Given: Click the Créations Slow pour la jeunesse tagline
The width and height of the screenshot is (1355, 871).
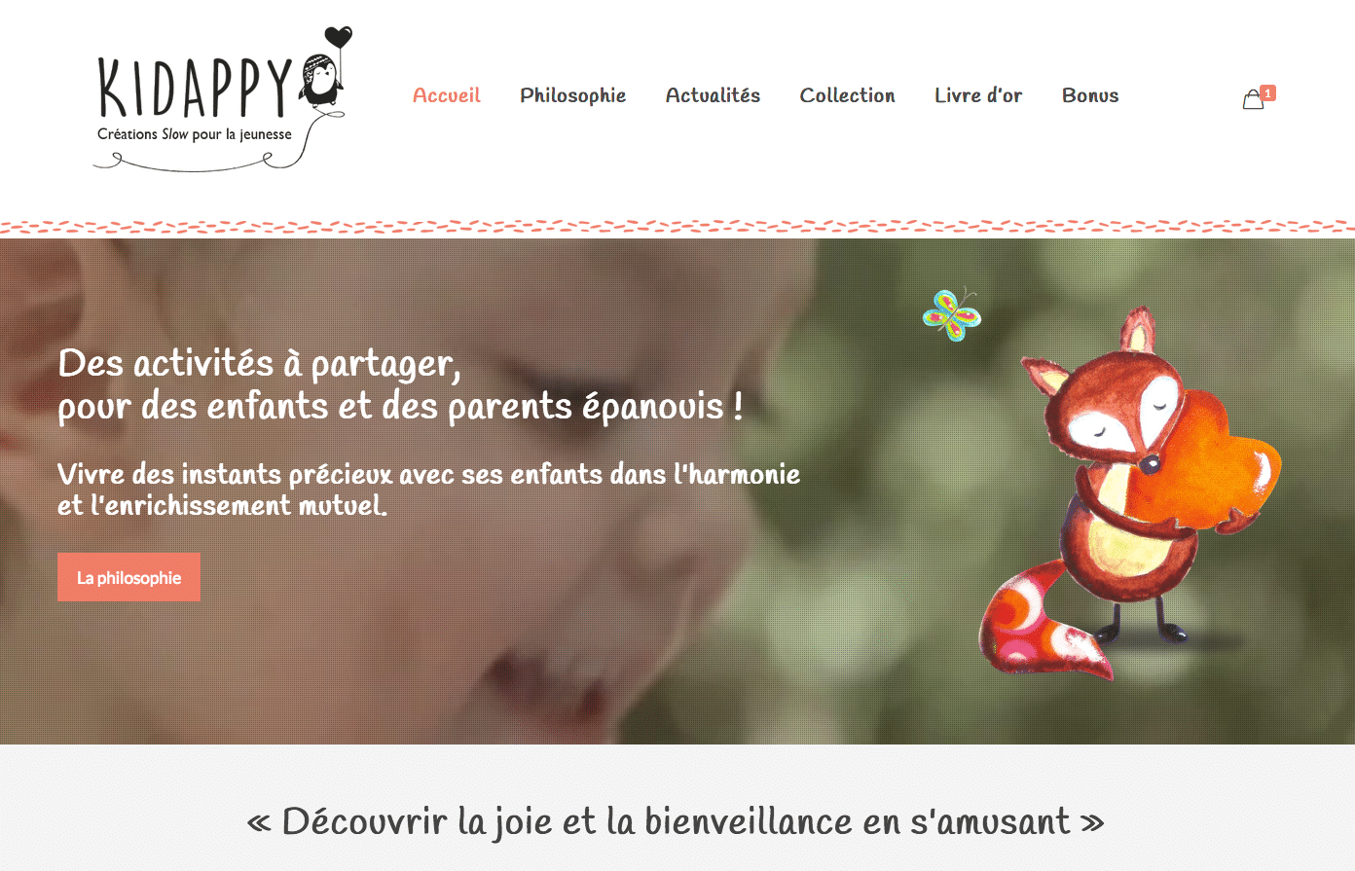Looking at the screenshot, I should [x=195, y=134].
